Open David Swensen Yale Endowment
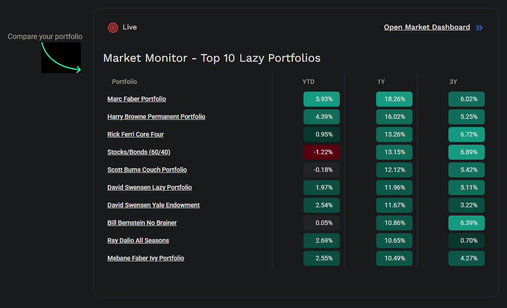This screenshot has height=308, width=507. pyautogui.click(x=153, y=205)
